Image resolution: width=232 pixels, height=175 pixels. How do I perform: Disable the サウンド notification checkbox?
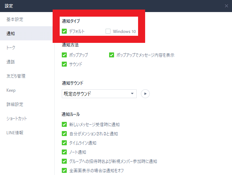click(x=64, y=64)
